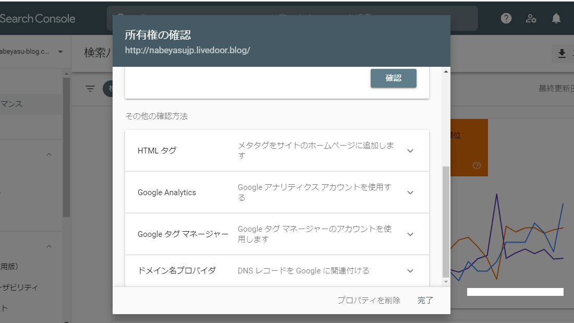Select the マンス sidebar item
This screenshot has height=323, width=574.
tap(11, 104)
